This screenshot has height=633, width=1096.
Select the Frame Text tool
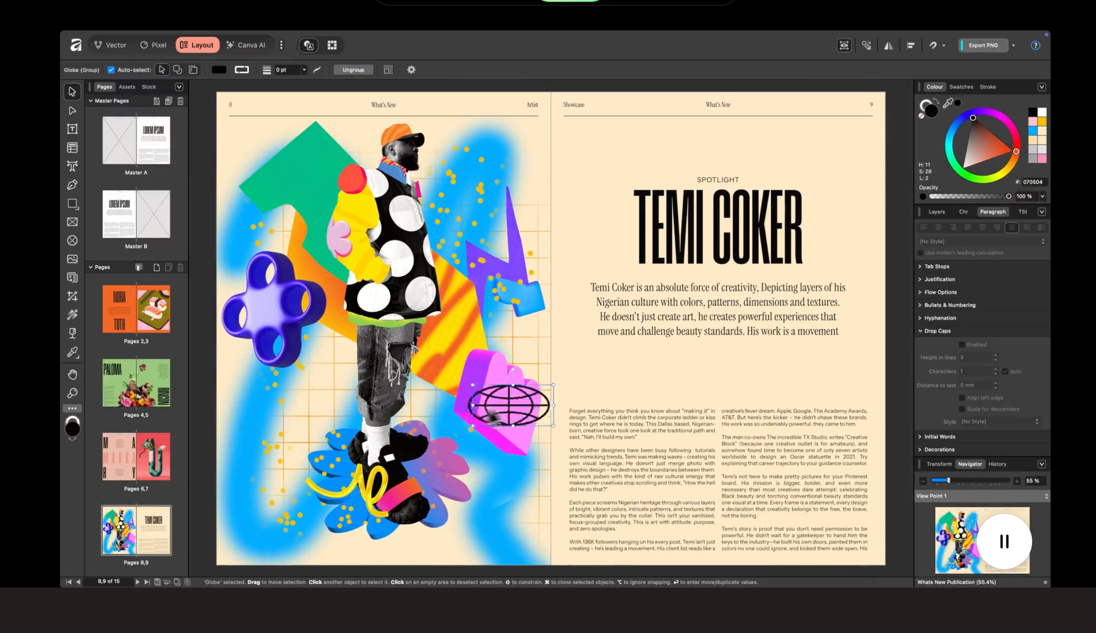tap(73, 129)
